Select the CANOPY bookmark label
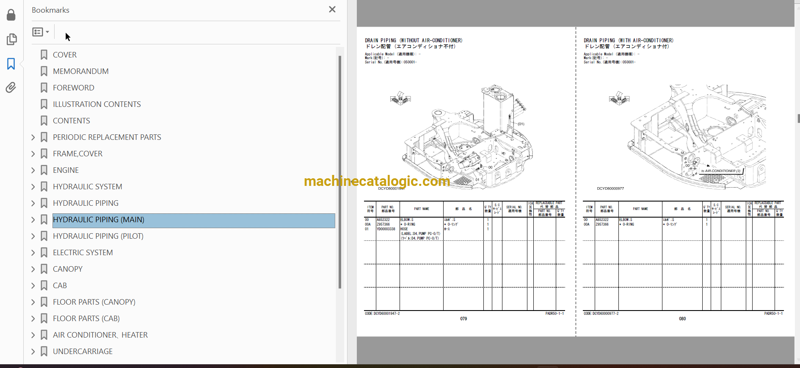This screenshot has width=800, height=368. [x=68, y=269]
